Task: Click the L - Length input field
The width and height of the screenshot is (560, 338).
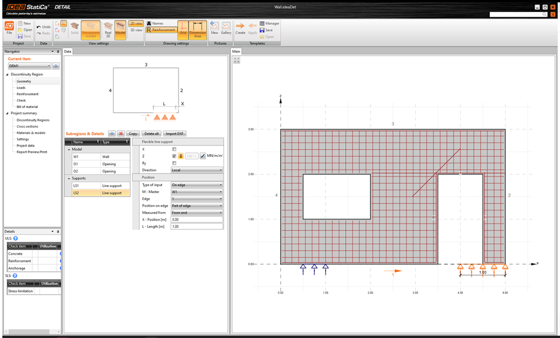Action: pyautogui.click(x=196, y=226)
